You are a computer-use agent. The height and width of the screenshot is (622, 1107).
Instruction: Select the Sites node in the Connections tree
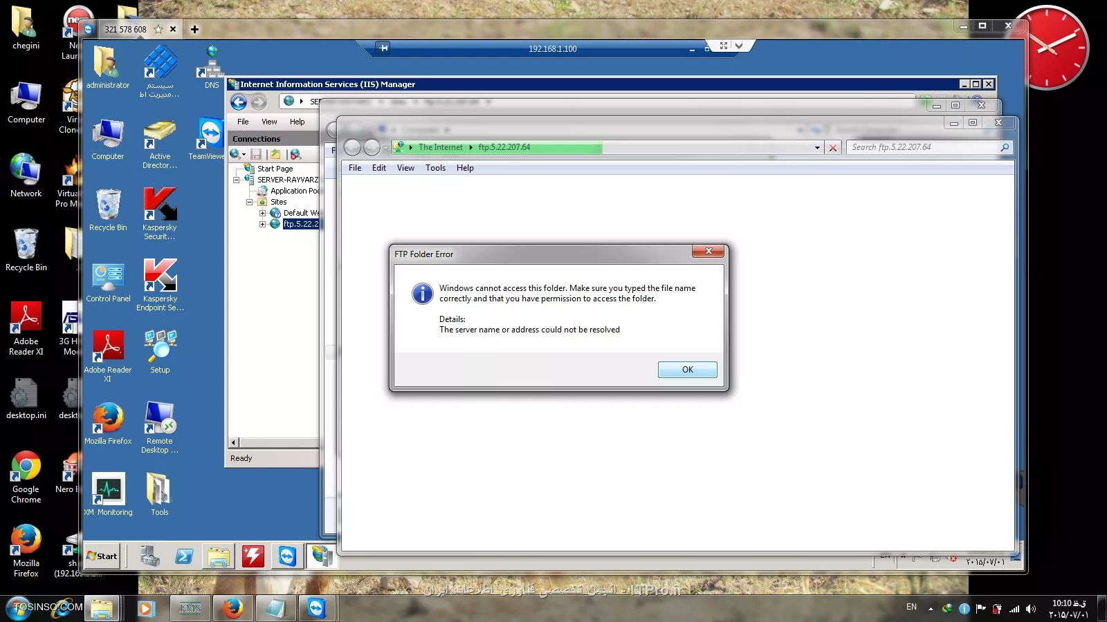pos(278,202)
